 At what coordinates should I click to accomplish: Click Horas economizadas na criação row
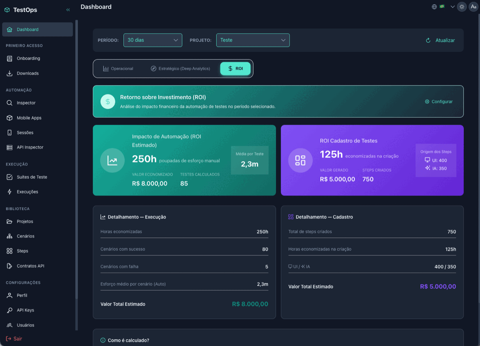(x=372, y=249)
